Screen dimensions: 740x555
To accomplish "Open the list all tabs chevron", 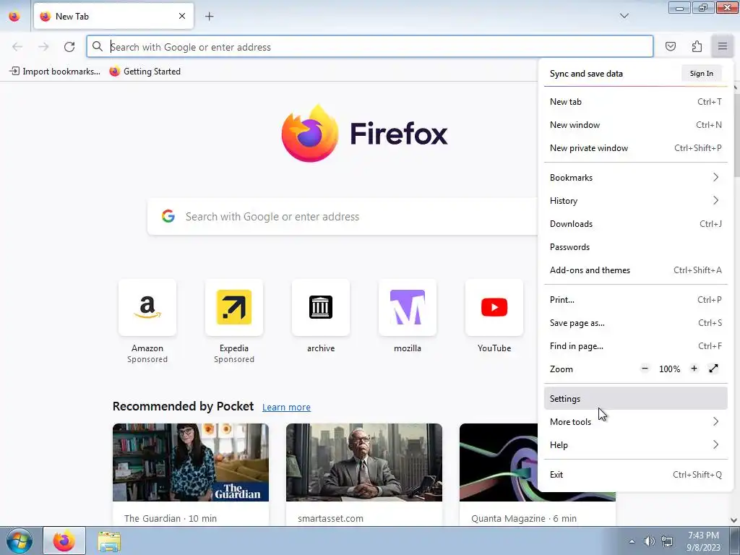I will click(624, 16).
